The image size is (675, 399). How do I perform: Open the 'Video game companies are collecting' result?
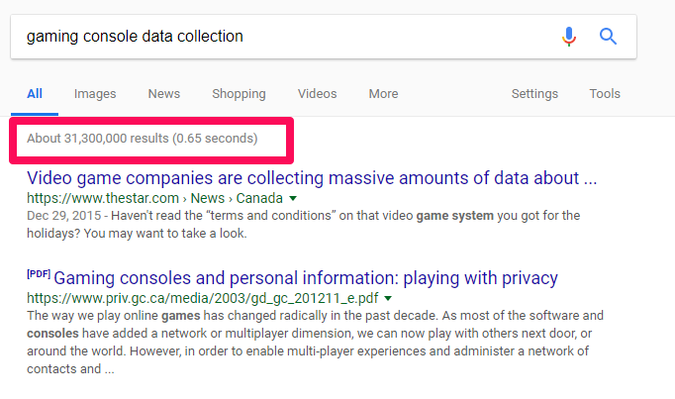[x=312, y=178]
